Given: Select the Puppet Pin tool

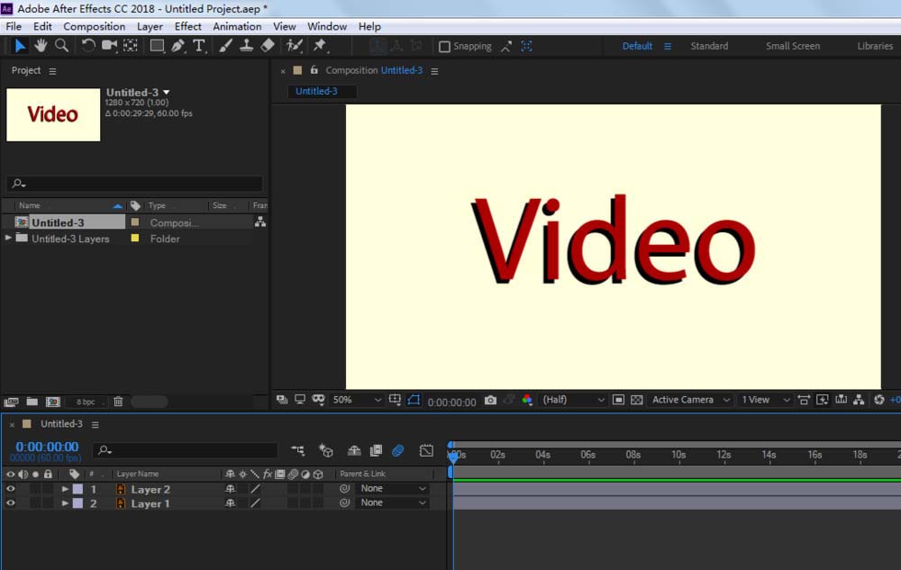Looking at the screenshot, I should pos(319,46).
